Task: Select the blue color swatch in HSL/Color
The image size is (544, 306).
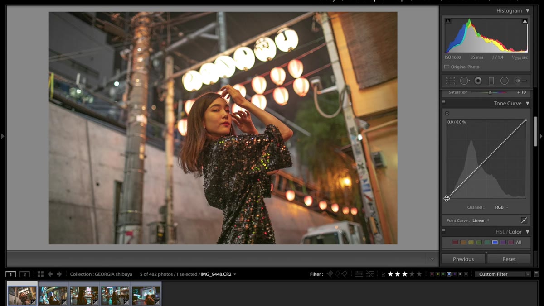Action: coord(495,242)
